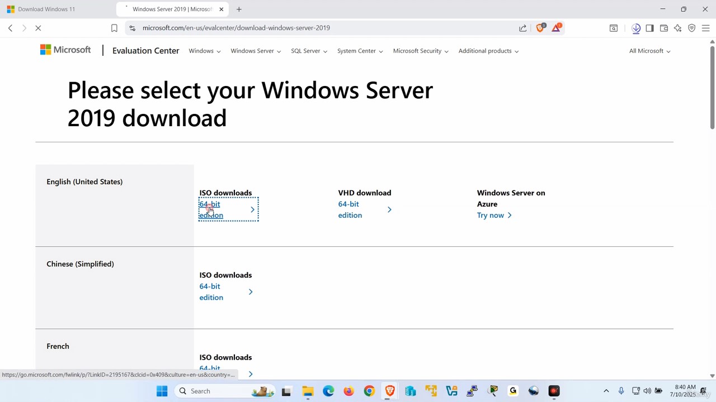Screen dimensions: 716x402
Task: Open the Brave Rewards triangle icon
Action: [556, 27]
